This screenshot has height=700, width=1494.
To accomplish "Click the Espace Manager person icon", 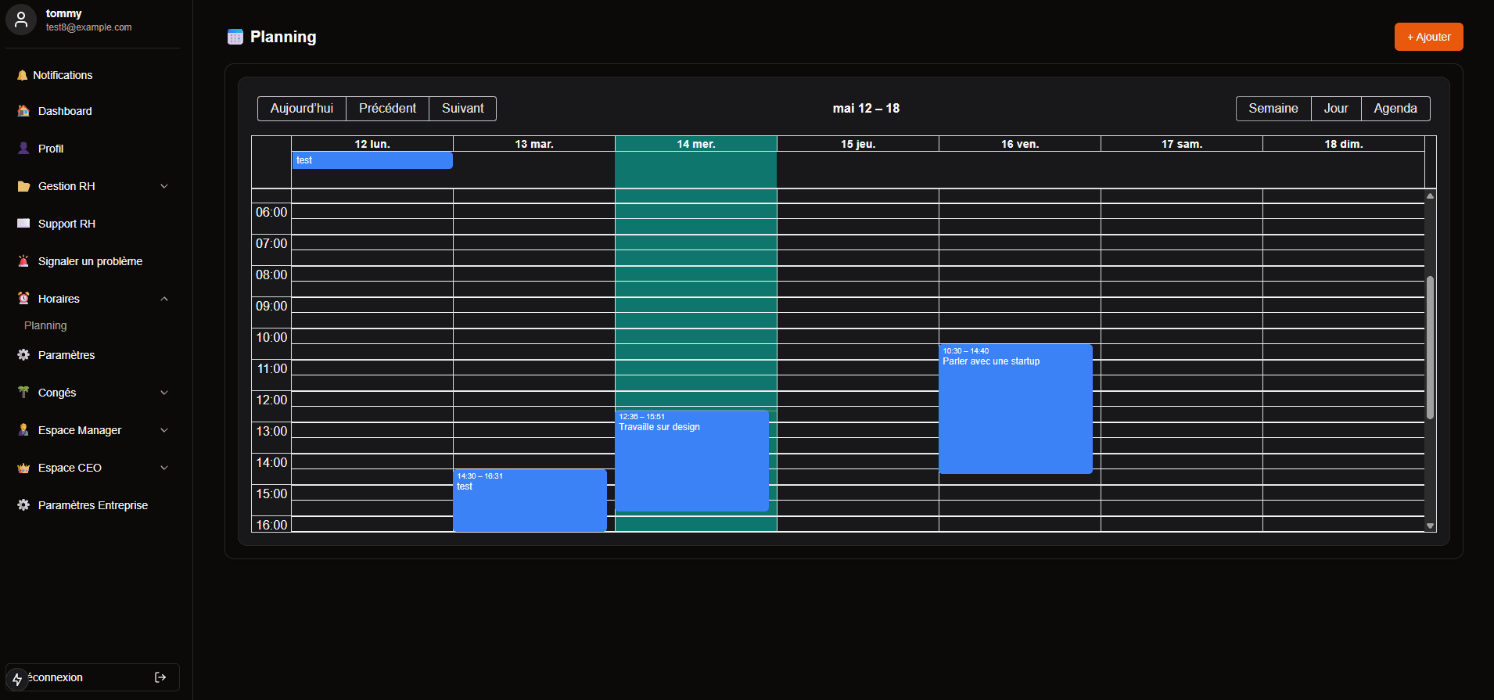I will pyautogui.click(x=23, y=430).
